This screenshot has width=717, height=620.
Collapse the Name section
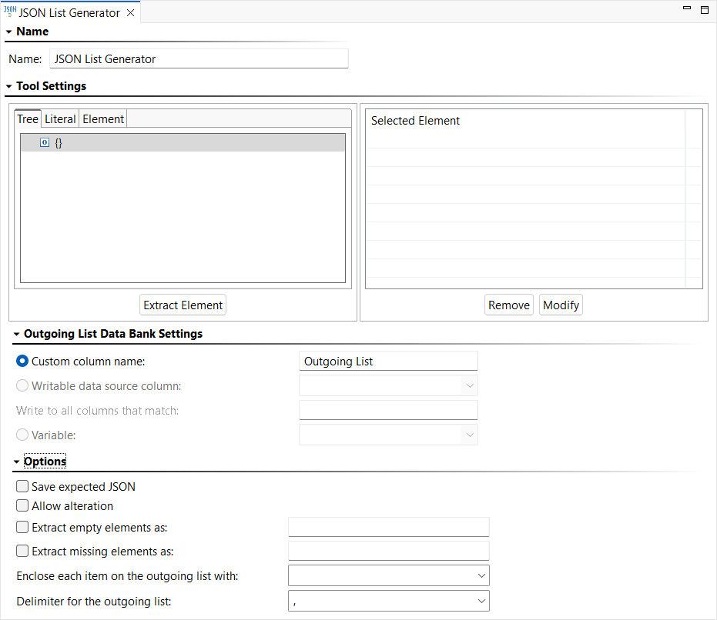8,32
